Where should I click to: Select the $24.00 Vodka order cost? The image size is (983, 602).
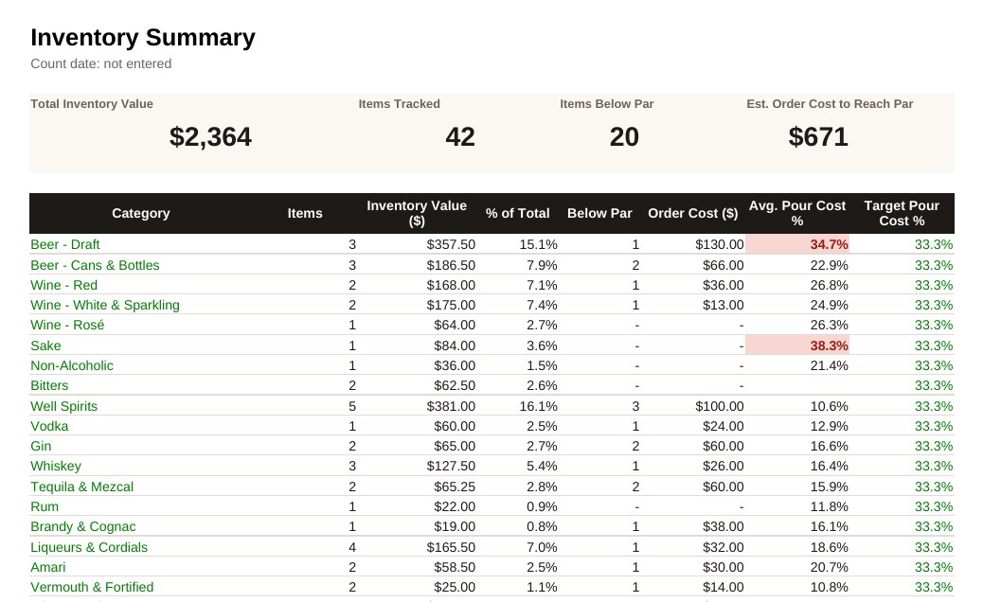click(723, 426)
